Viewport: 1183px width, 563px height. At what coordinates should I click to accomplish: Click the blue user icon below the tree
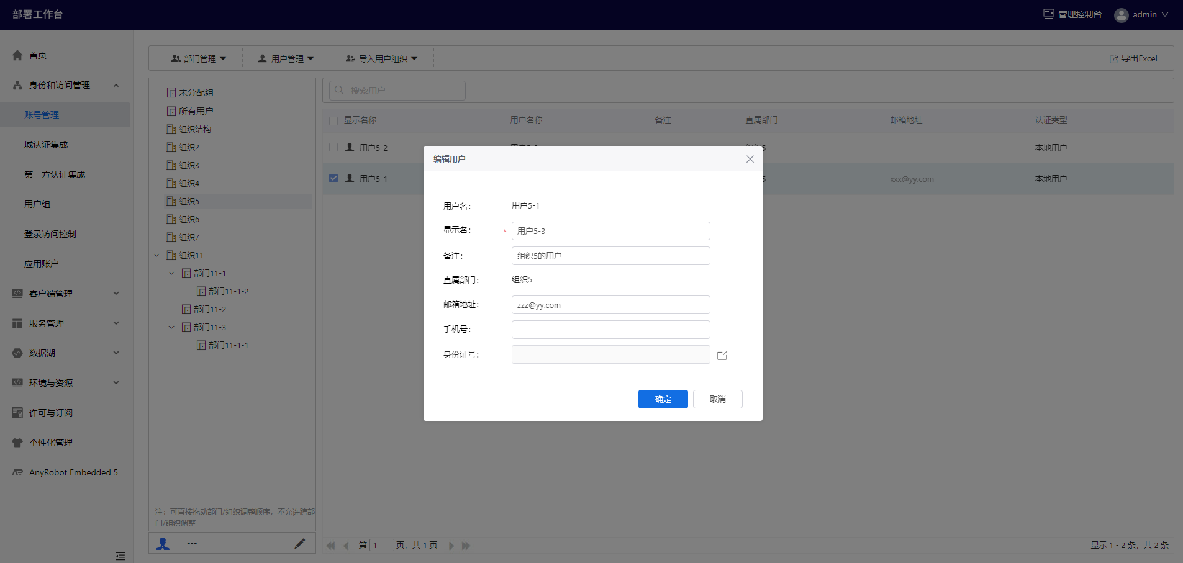point(163,544)
